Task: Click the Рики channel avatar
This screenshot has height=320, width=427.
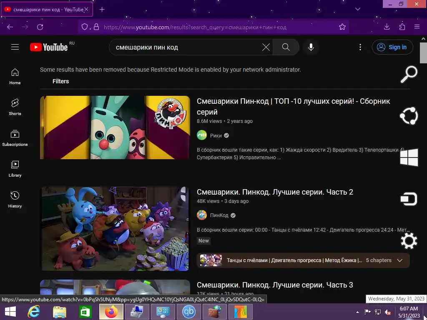Action: point(202,135)
